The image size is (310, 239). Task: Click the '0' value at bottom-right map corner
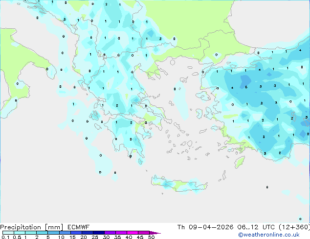(x=300, y=219)
